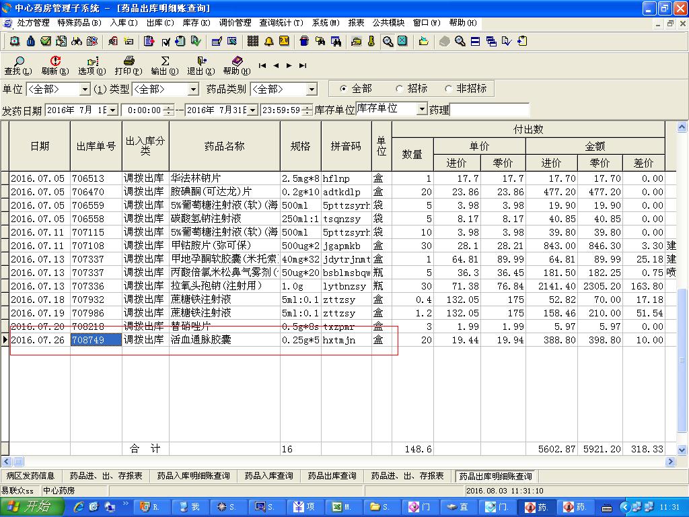Screen dimensions: 689x517
Task: Go to the previous record arrow
Action: [x=276, y=65]
